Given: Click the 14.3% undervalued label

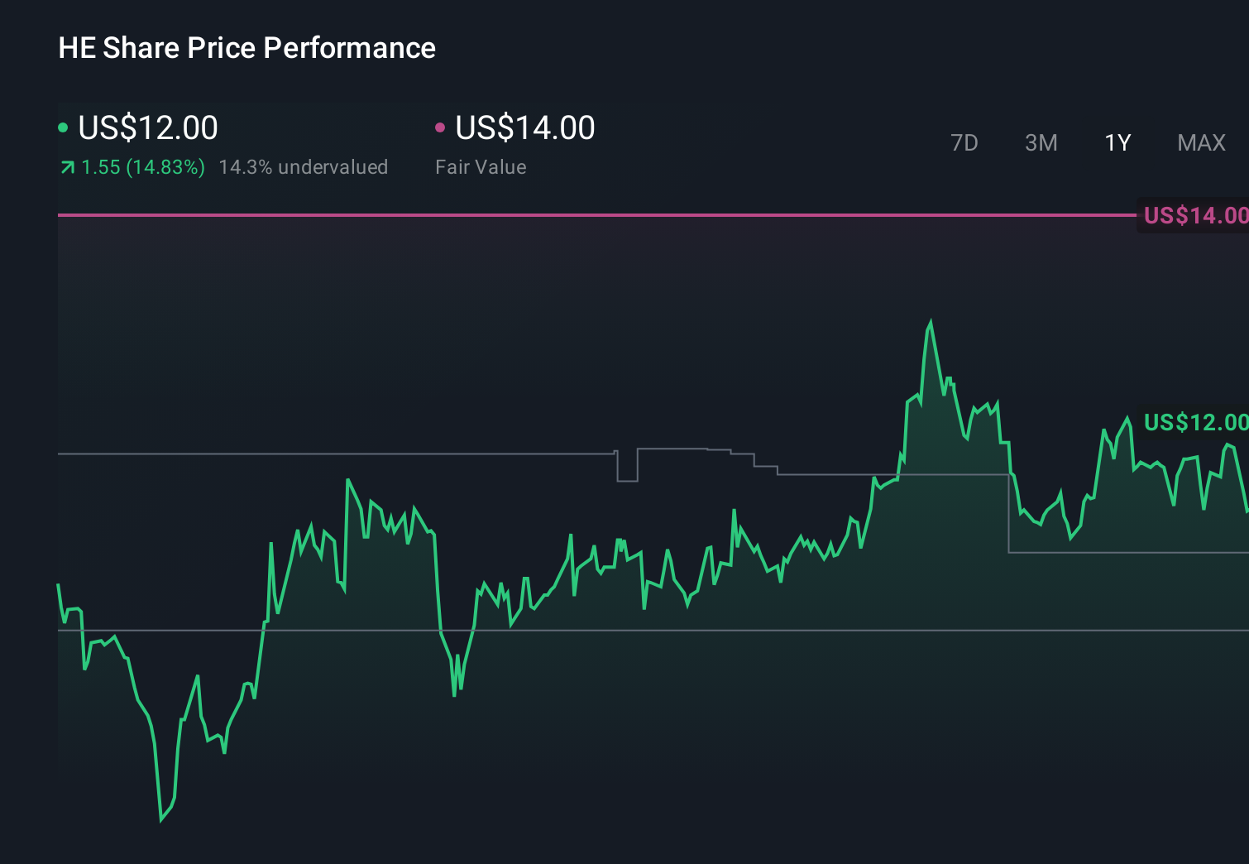Looking at the screenshot, I should click(x=303, y=167).
